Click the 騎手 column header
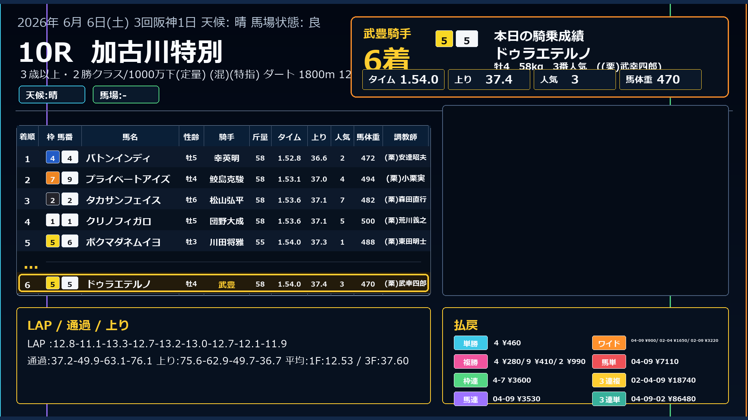Screen dimensions: 748x420 point(227,136)
